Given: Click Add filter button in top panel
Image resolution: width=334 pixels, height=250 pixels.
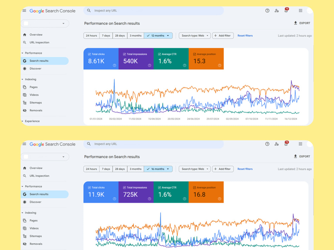Looking at the screenshot, I should pos(223,36).
